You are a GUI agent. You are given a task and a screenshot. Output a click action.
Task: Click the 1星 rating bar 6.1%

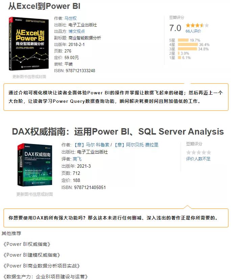[180, 57]
